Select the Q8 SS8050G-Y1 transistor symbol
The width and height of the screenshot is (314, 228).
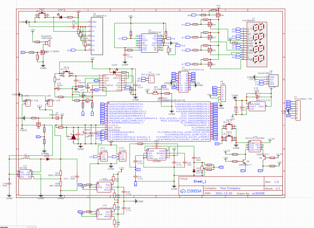[x=244, y=161]
